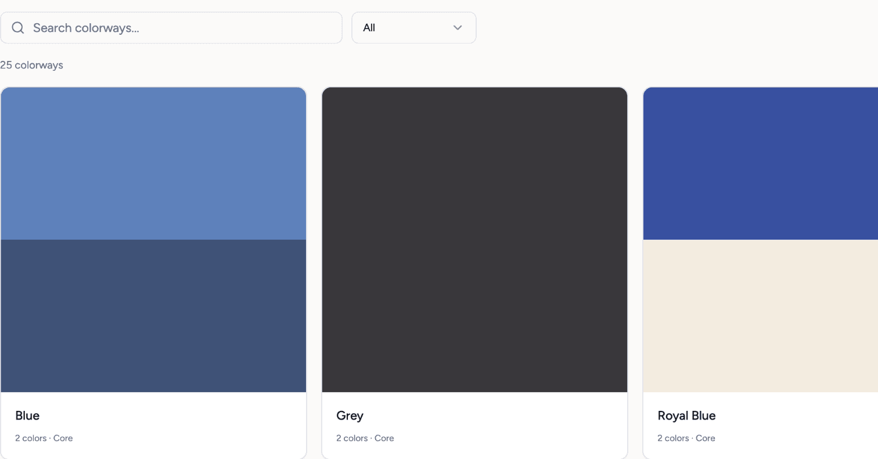Viewport: 878px width, 459px height.
Task: Open the Grey colorway title
Action: (x=350, y=415)
